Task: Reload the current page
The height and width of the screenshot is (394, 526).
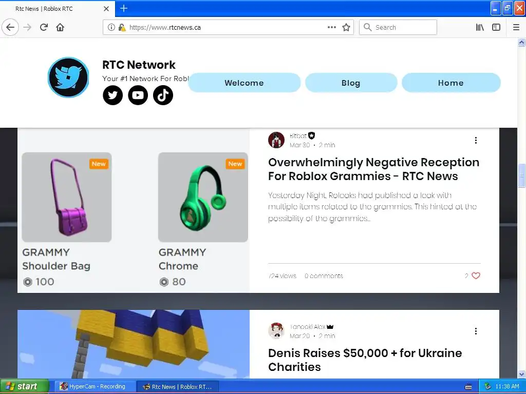Action: click(44, 27)
